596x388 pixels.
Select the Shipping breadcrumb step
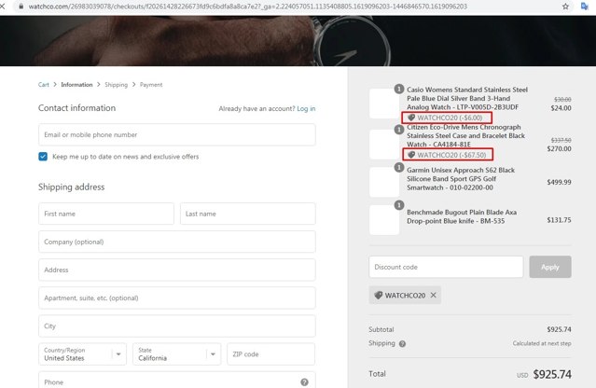pos(117,85)
